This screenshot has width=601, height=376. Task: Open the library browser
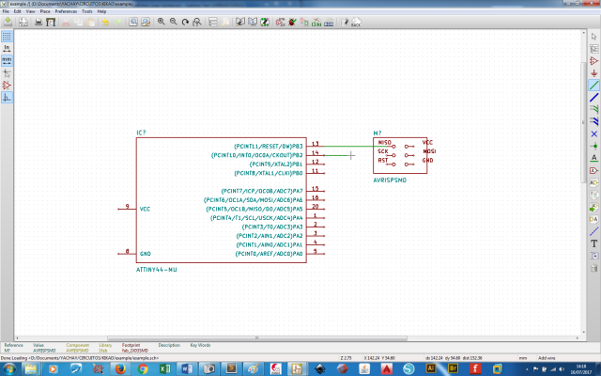253,22
